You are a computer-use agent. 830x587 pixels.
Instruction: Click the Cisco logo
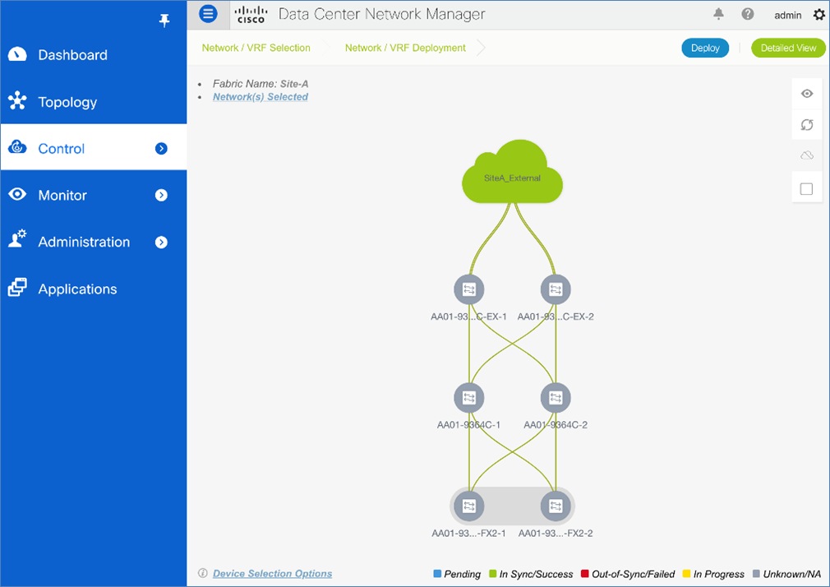[251, 15]
